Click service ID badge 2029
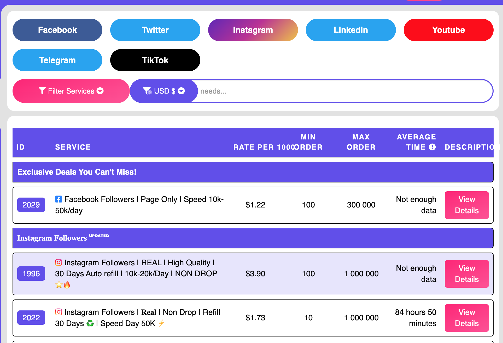Screen dimensions: 503x343 [31, 205]
